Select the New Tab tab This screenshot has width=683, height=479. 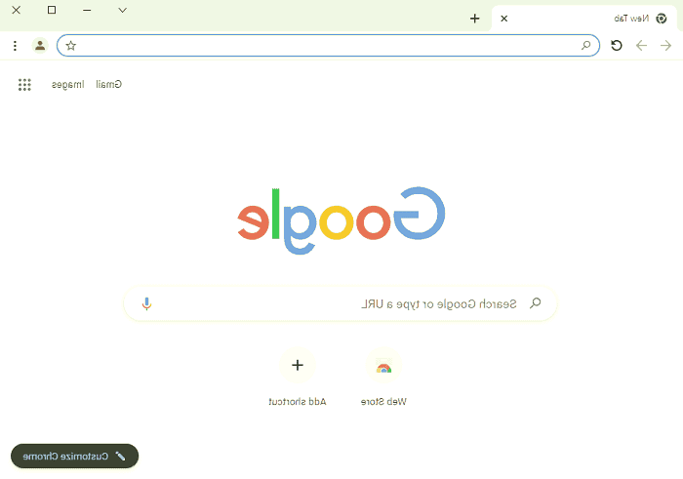pos(584,19)
